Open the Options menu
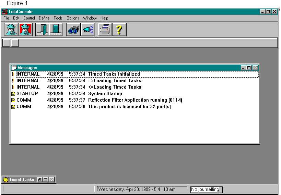 [x=73, y=18]
